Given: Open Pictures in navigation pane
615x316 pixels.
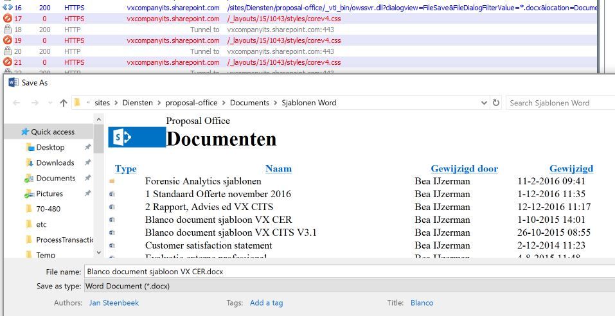Looking at the screenshot, I should pyautogui.click(x=49, y=194).
